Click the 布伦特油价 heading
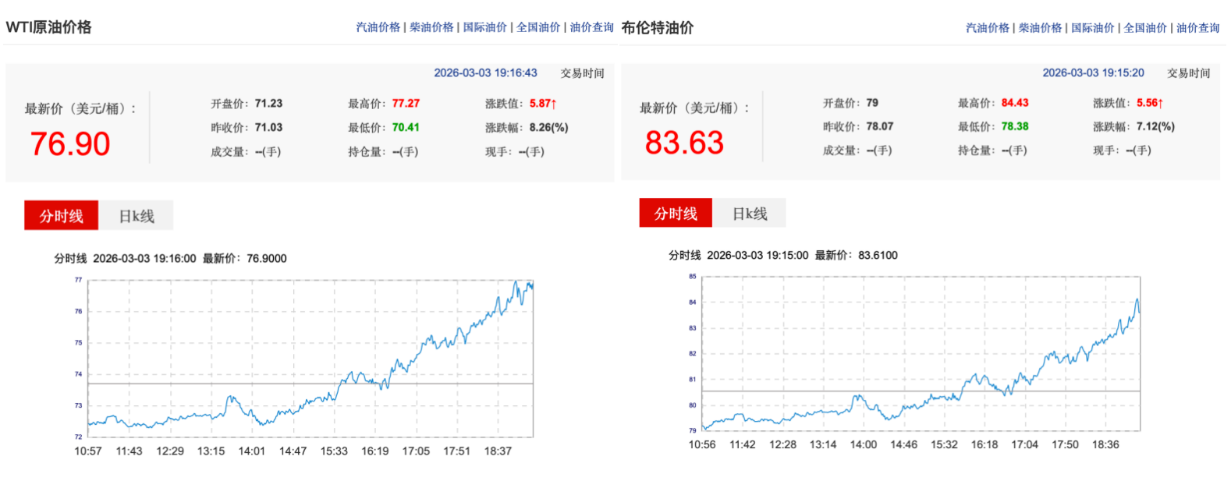The image size is (1231, 488). pyautogui.click(x=657, y=28)
